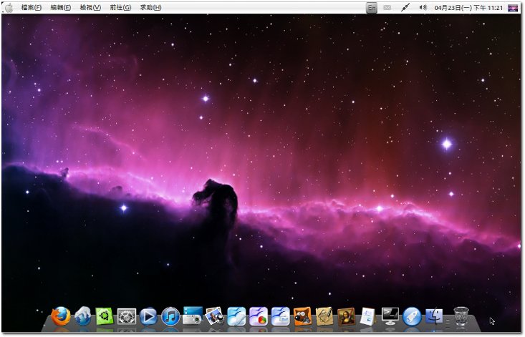Open the Apple logo menu

click(9, 8)
